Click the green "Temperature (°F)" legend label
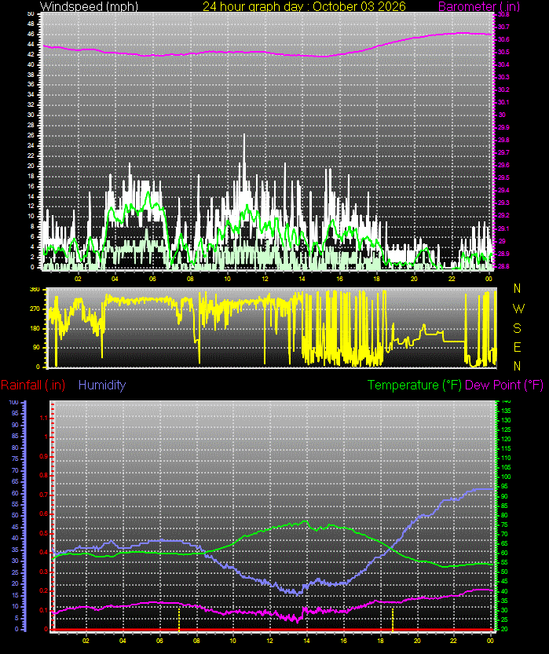Image resolution: width=549 pixels, height=654 pixels. pos(415,385)
